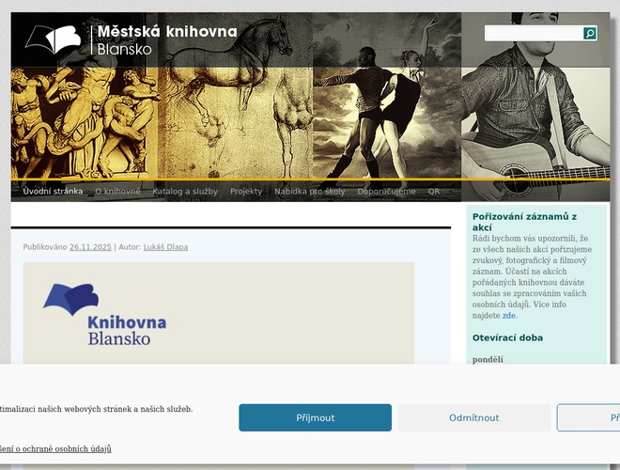
Task: Select the Doporučujeme menu item
Action: coord(387,192)
